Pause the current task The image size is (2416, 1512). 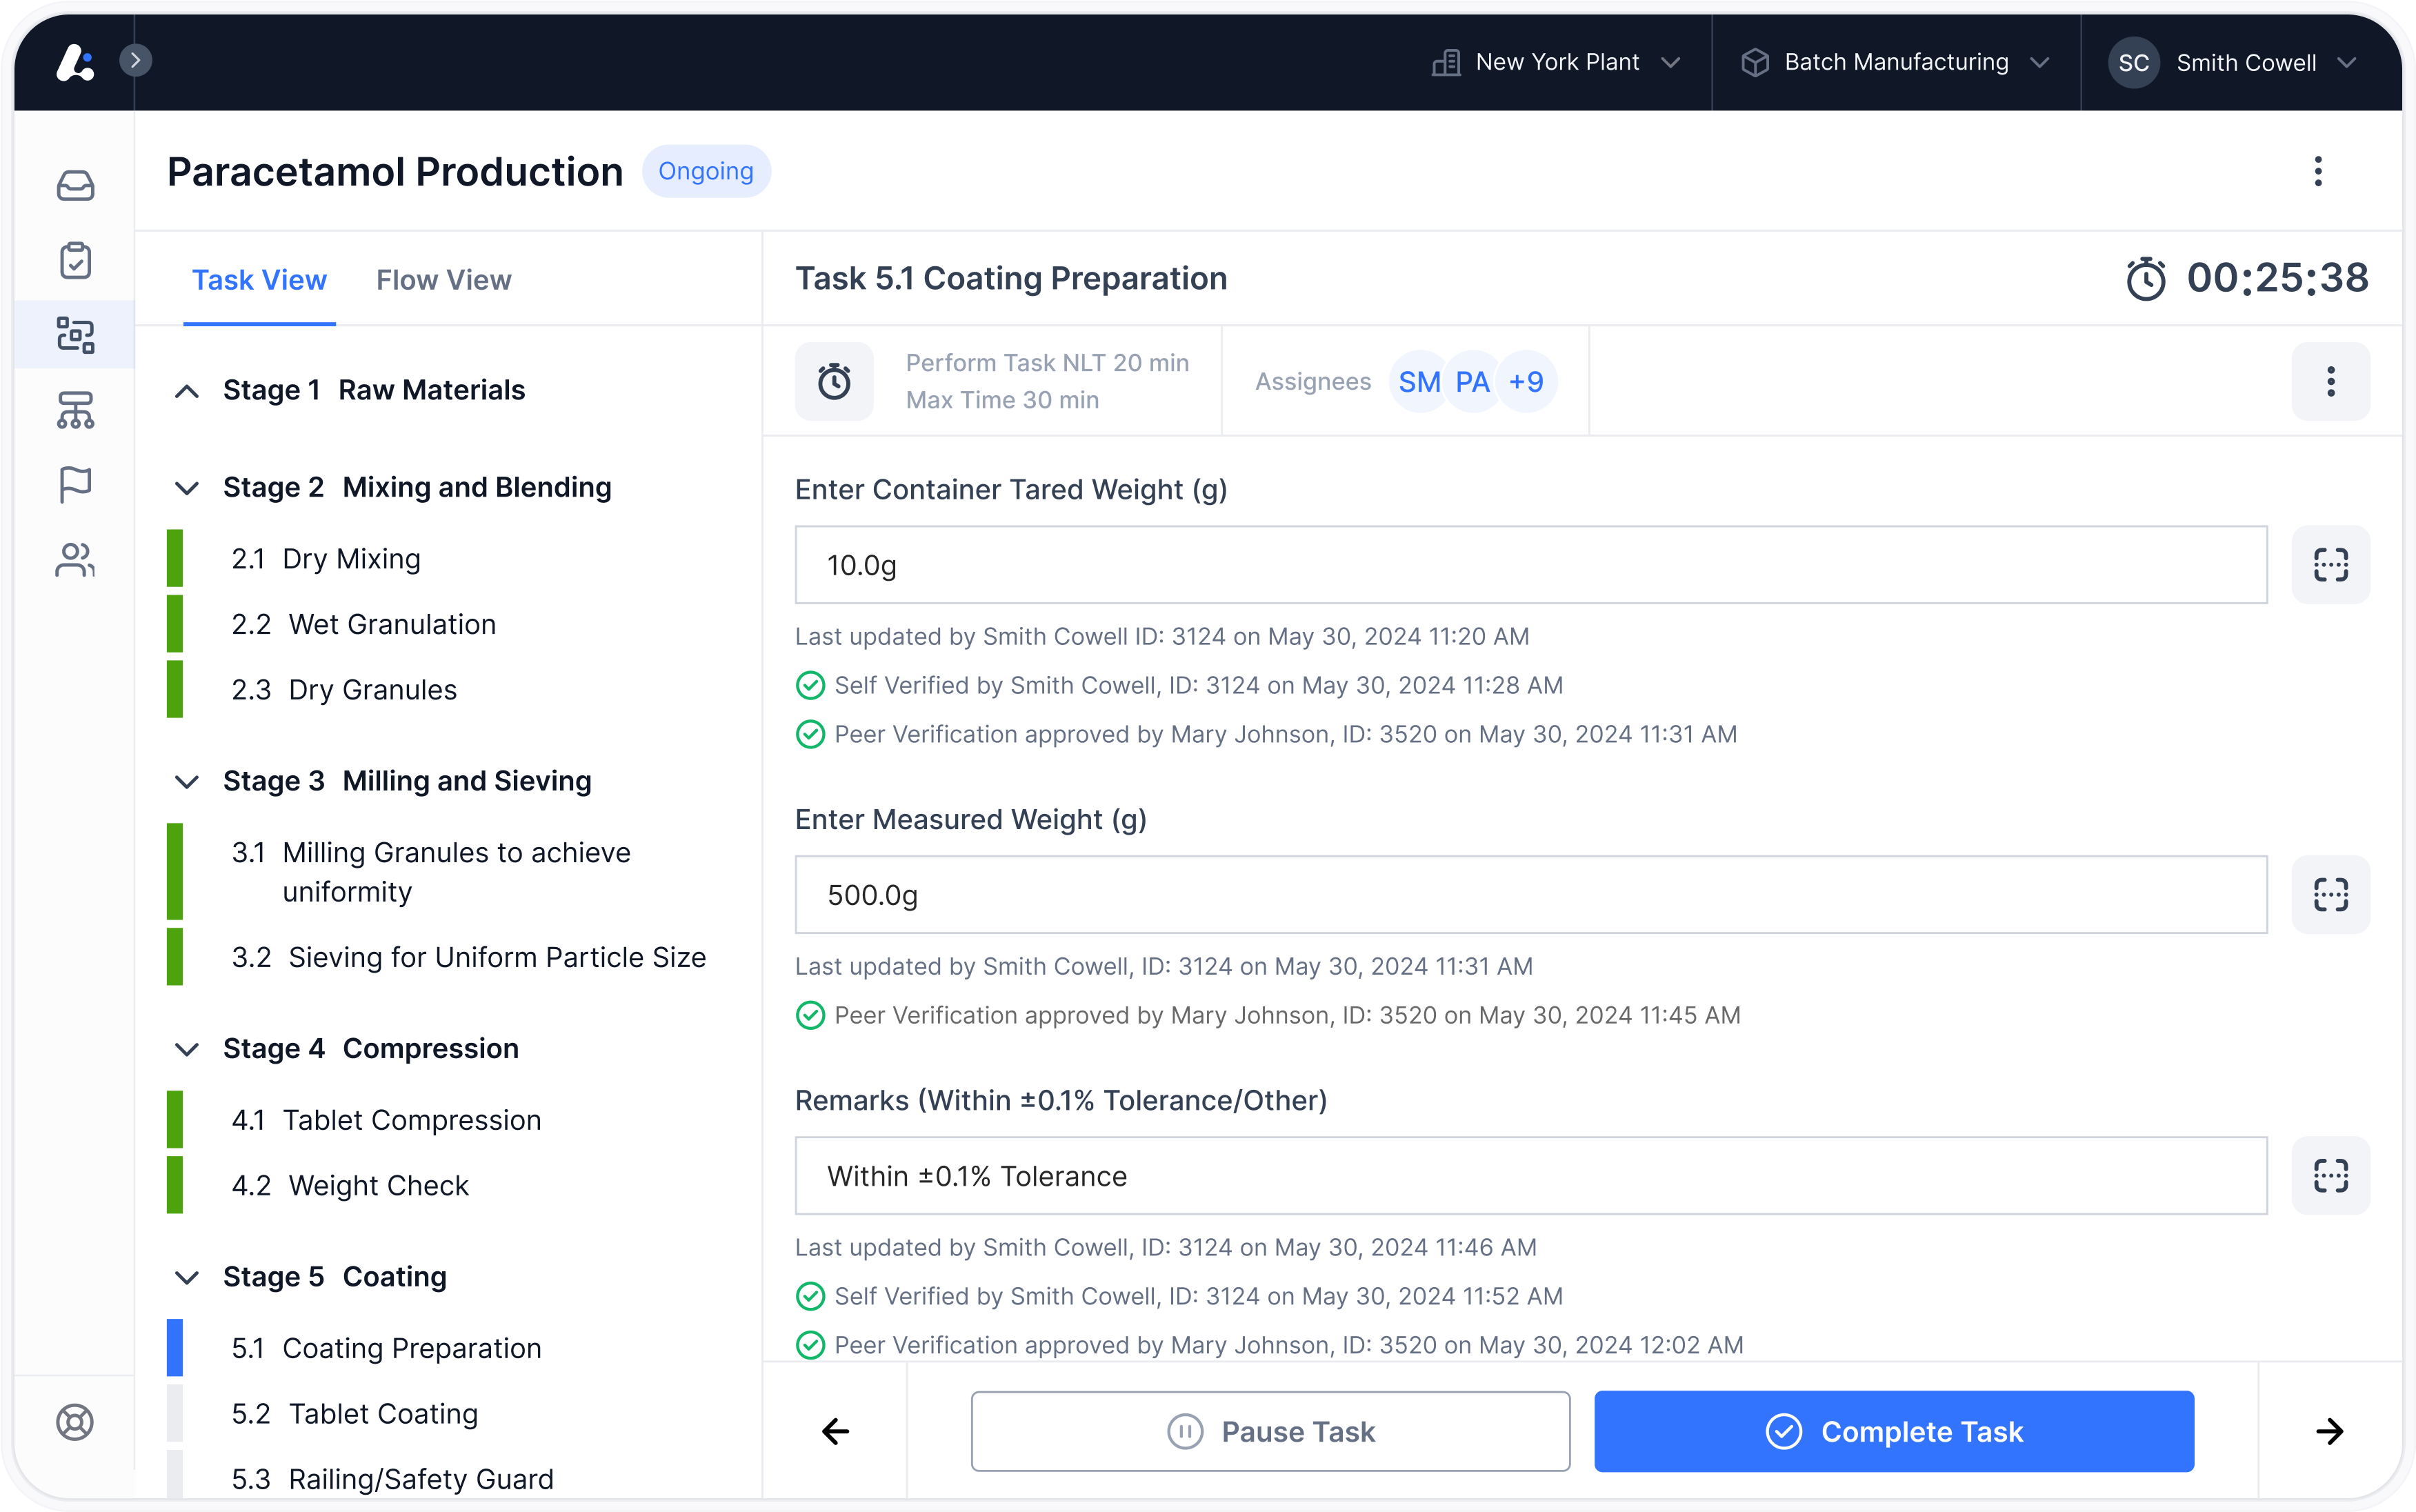pos(1270,1431)
